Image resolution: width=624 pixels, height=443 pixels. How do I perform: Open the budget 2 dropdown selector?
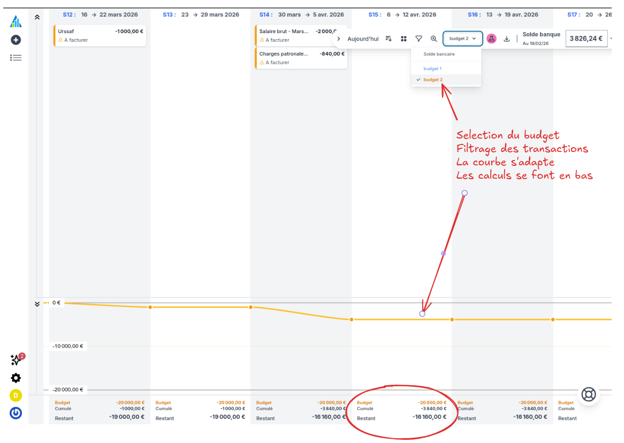pos(463,39)
